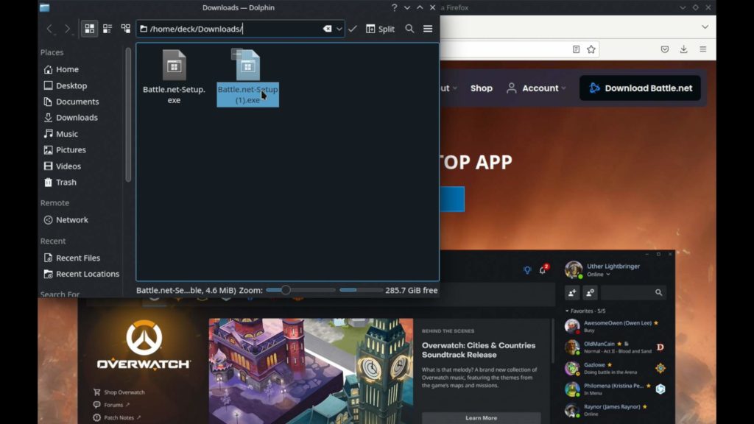The height and width of the screenshot is (424, 754).
Task: Select friend Gazlowe
Action: click(613, 368)
